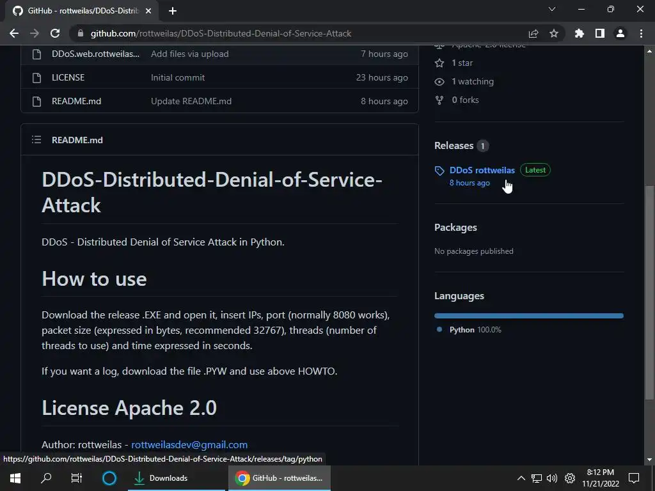655x491 pixels.
Task: Open the Chrome profile avatar icon
Action: (x=620, y=33)
